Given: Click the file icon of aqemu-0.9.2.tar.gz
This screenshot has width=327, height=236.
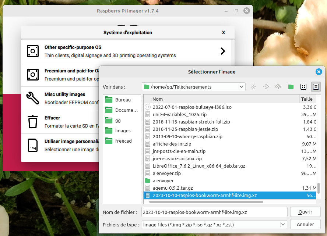Looking at the screenshot, I should coord(148,188).
